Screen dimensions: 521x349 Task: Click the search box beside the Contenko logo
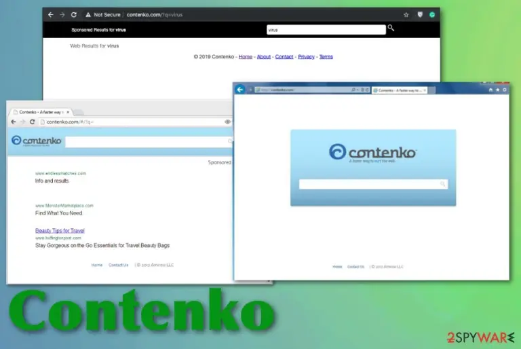click(x=149, y=142)
